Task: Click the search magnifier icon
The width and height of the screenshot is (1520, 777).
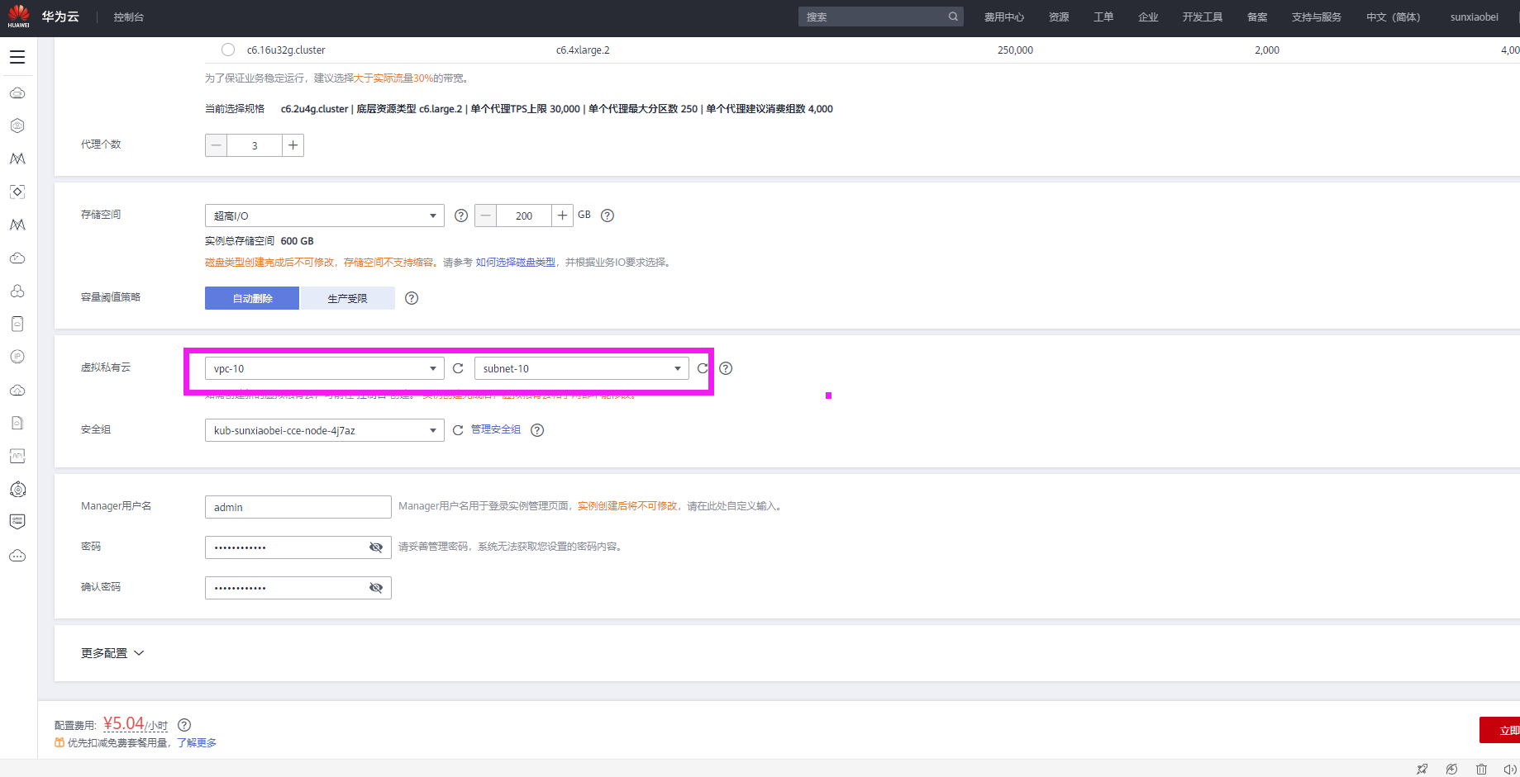Action: 953,17
